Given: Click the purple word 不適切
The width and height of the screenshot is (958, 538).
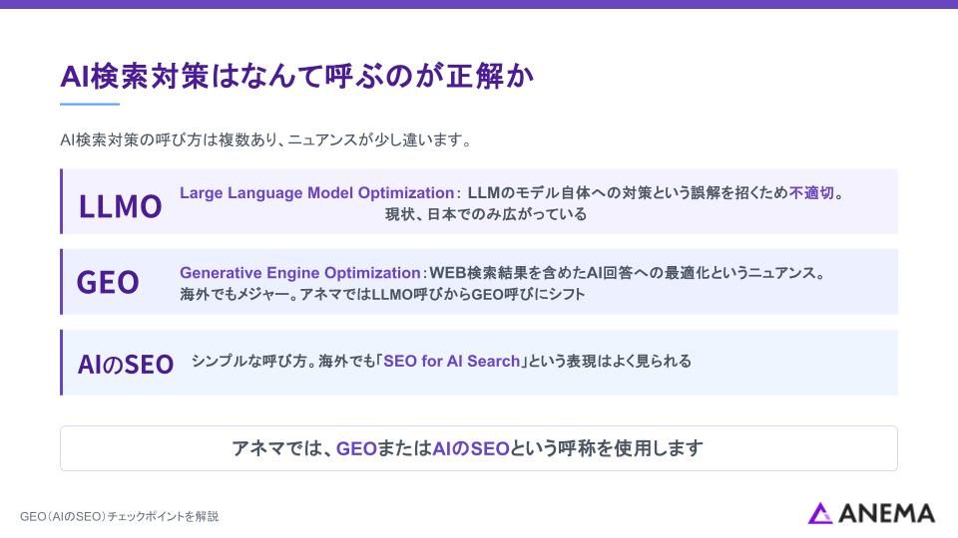Looking at the screenshot, I should click(811, 193).
